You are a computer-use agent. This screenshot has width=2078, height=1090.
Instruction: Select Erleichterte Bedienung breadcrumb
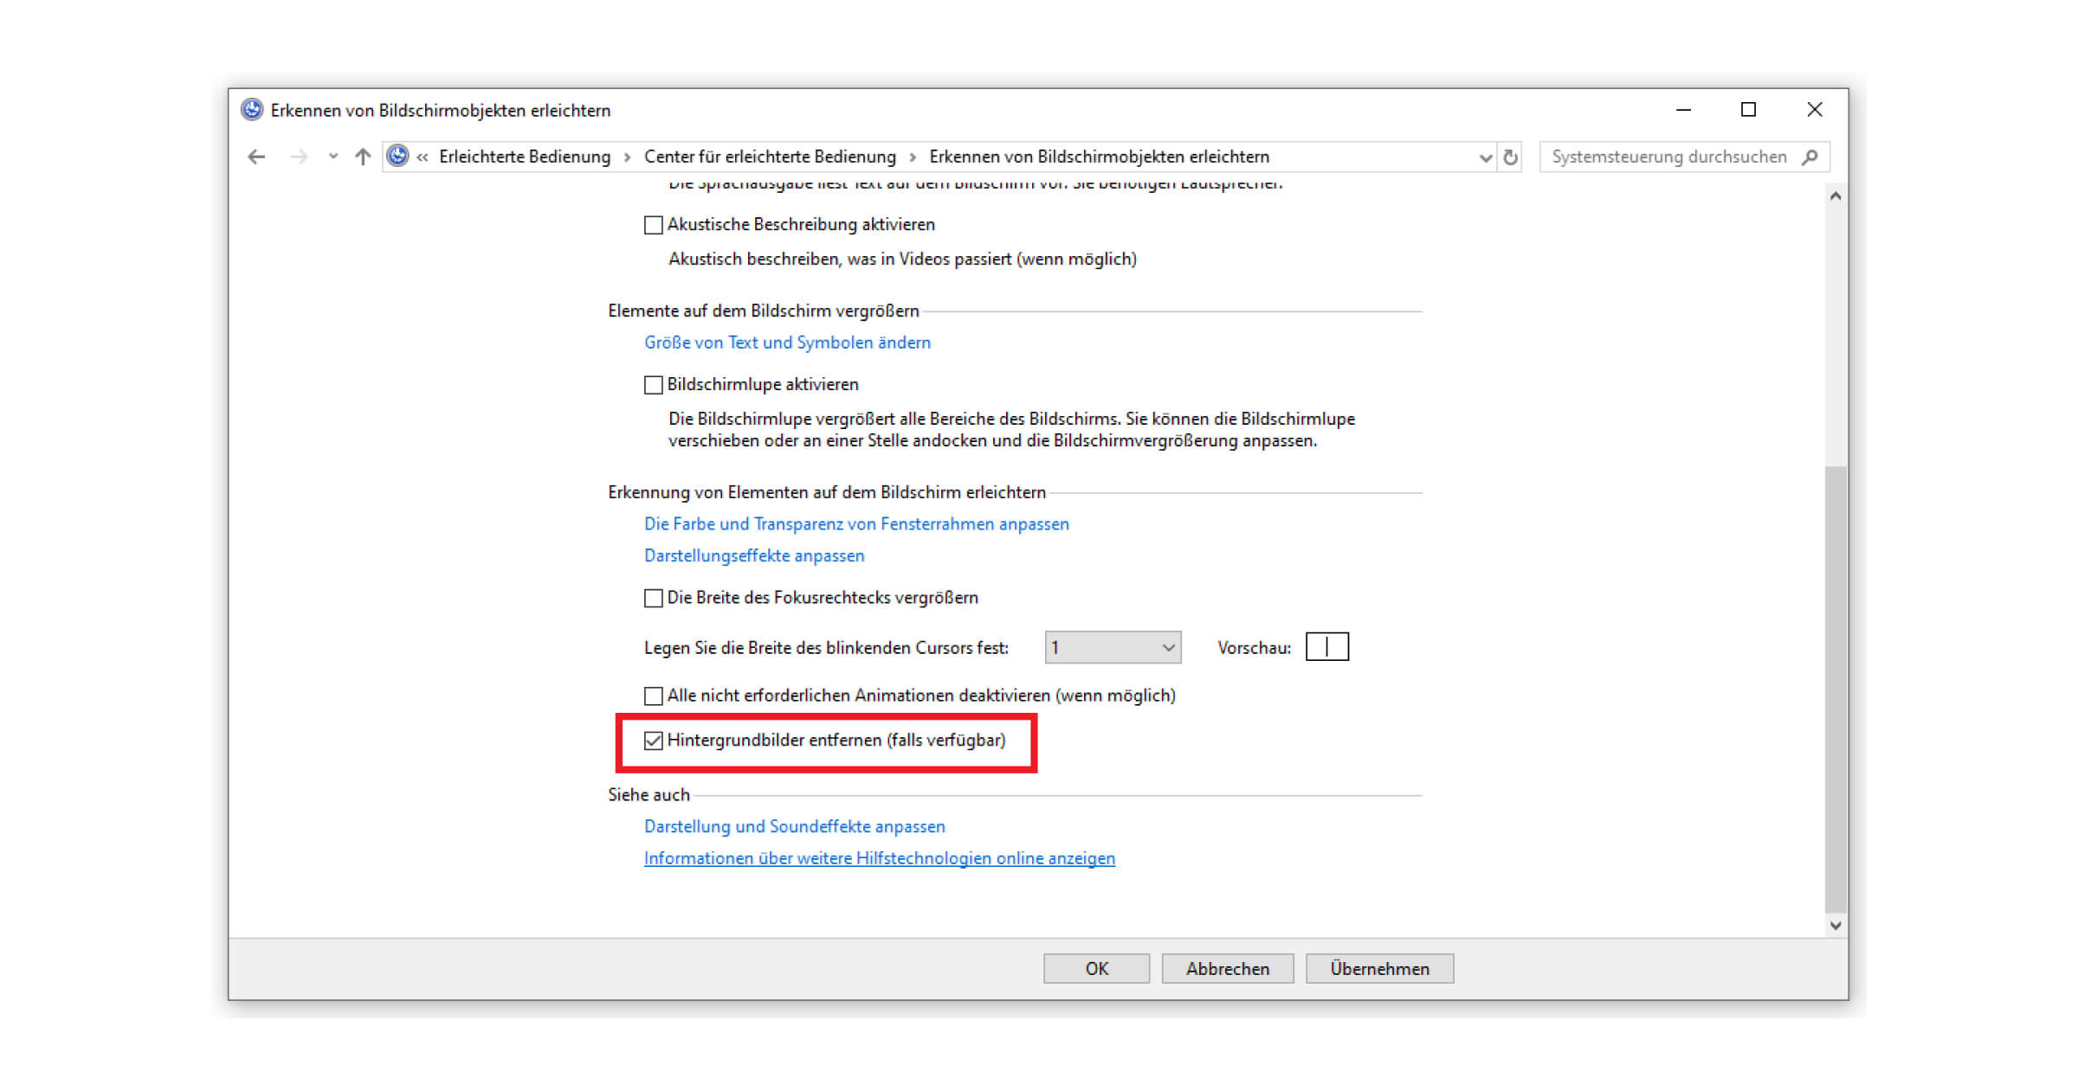coord(525,157)
